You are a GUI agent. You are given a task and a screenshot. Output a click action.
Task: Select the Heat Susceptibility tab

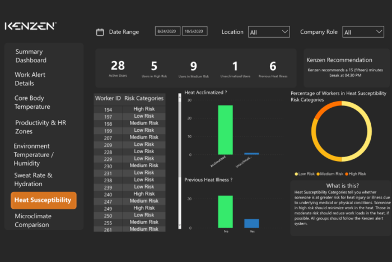(x=44, y=200)
